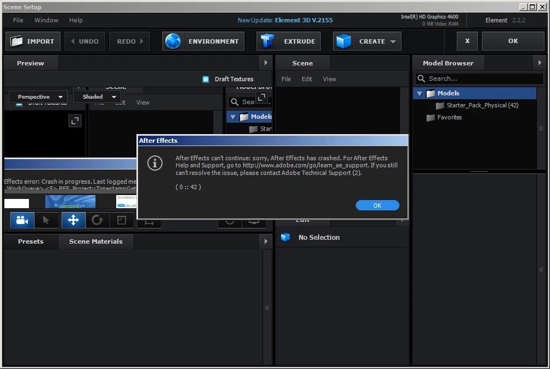Open the CREATE primitives dropdown
Screen dimensions: 550x369
367,41
